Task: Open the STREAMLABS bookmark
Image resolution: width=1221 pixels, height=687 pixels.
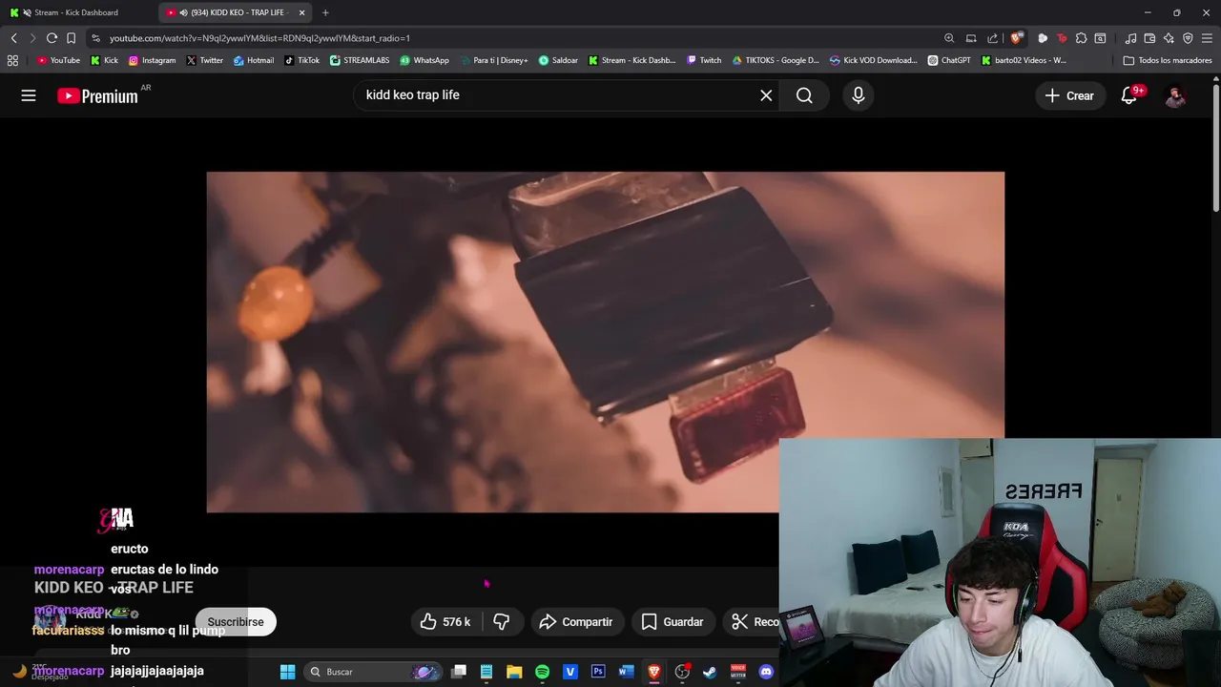Action: (x=360, y=60)
